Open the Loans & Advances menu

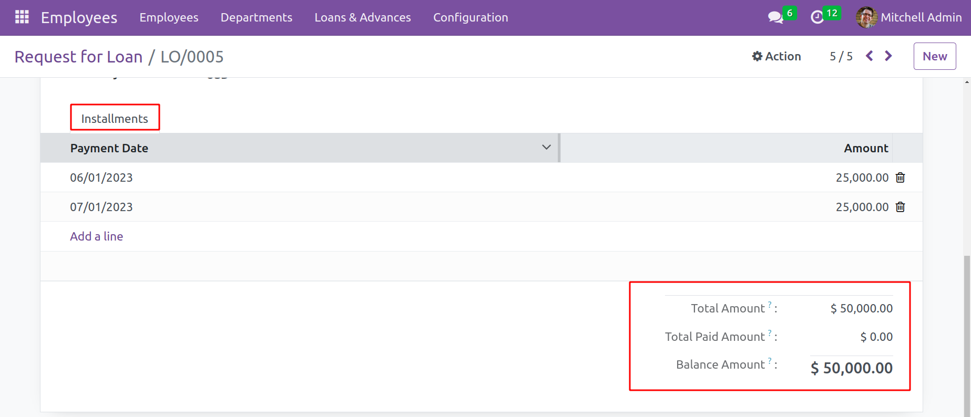tap(362, 17)
